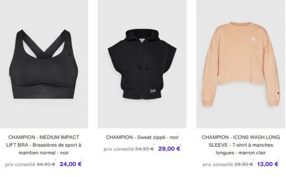
Task: Open the black zipped hoodie product image
Action: click(142, 64)
